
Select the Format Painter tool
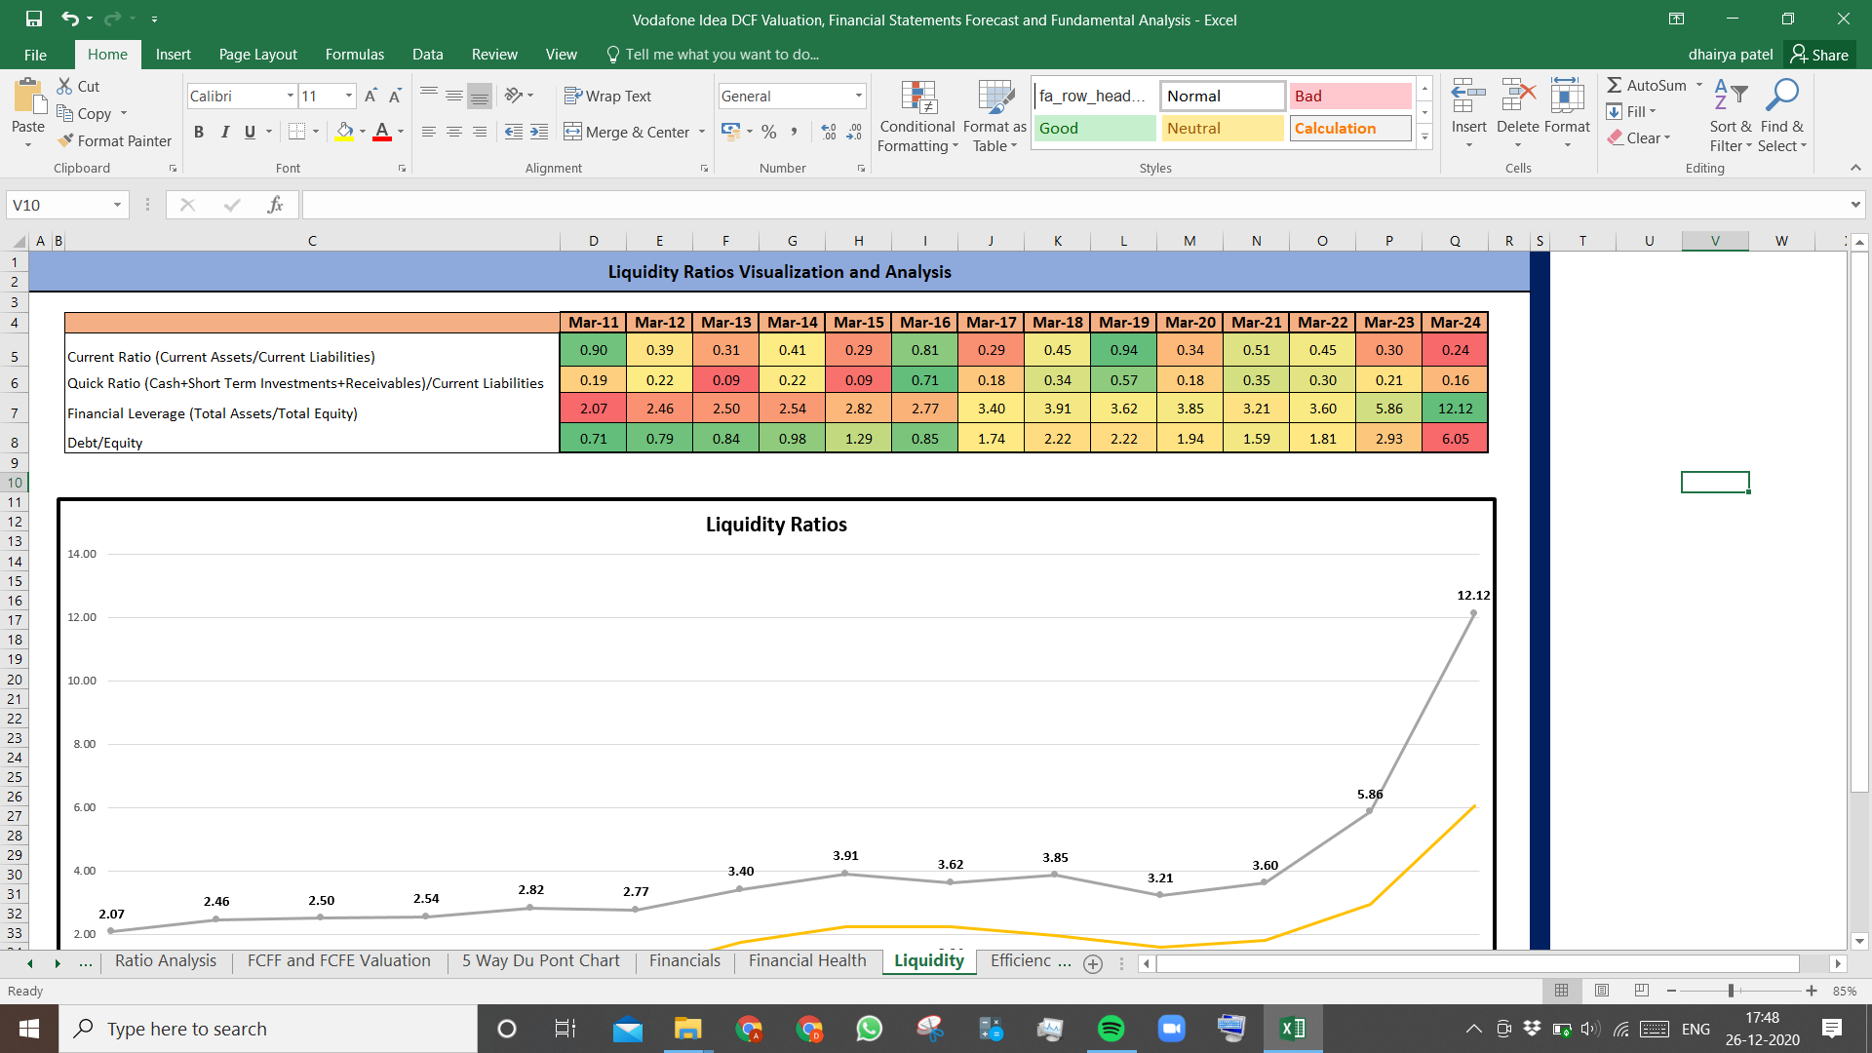[x=114, y=141]
